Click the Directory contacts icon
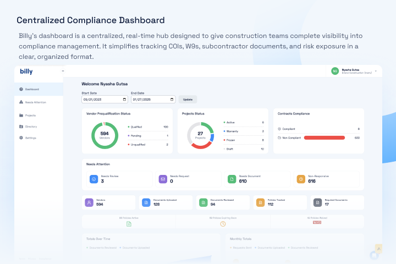The height and width of the screenshot is (264, 396). coord(21,127)
